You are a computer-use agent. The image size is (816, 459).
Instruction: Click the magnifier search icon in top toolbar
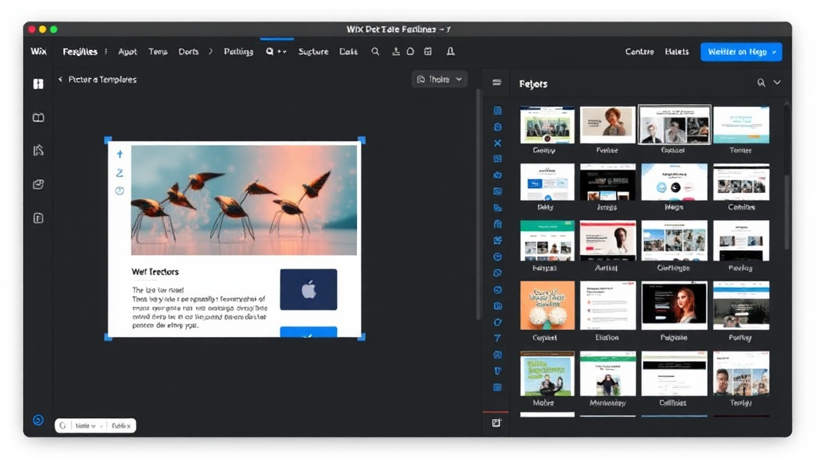[x=375, y=52]
